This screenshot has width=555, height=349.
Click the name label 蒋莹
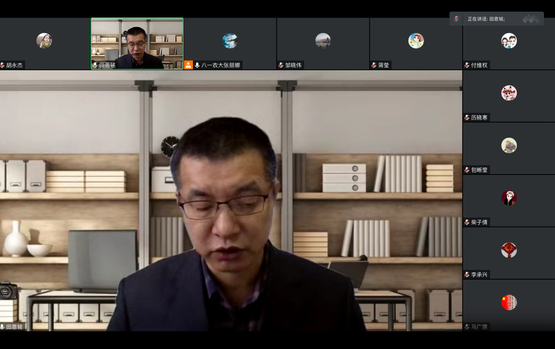point(383,65)
